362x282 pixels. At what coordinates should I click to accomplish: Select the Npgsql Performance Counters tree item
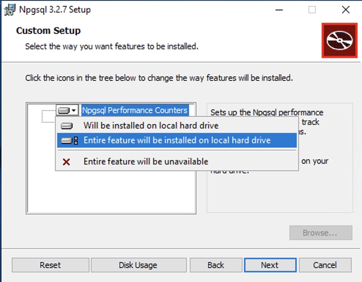134,111
